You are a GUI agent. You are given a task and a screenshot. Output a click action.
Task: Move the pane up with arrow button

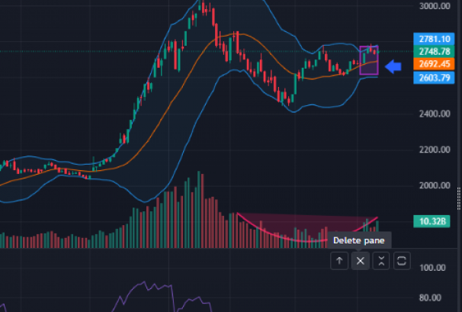[340, 261]
